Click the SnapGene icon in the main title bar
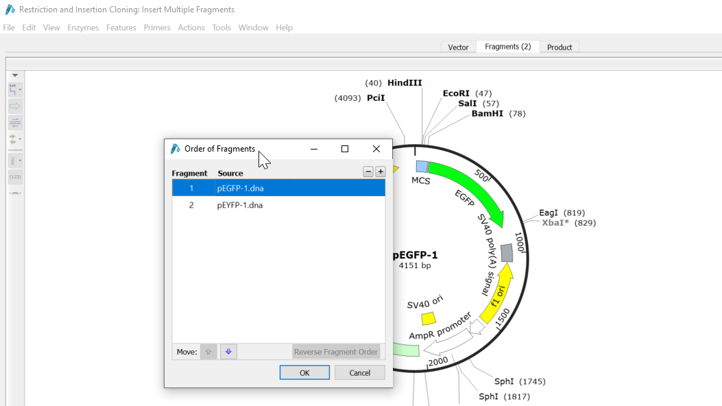 10,9
